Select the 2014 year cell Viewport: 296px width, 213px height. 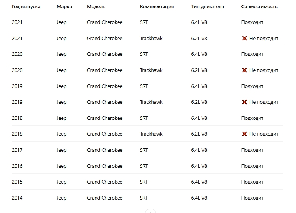pos(17,198)
